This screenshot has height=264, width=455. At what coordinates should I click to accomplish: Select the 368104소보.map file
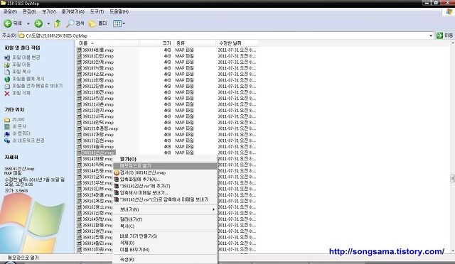[98, 75]
